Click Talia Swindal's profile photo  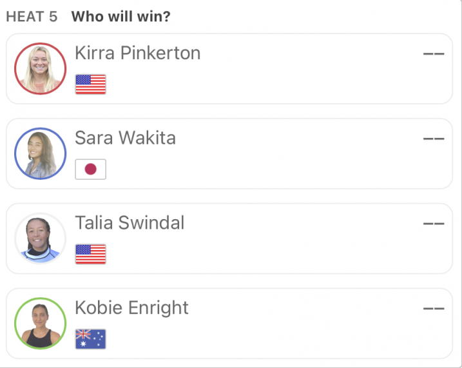(41, 238)
